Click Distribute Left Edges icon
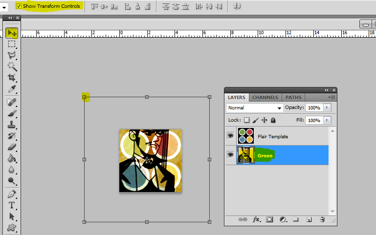376x235 pixels. 199,7
